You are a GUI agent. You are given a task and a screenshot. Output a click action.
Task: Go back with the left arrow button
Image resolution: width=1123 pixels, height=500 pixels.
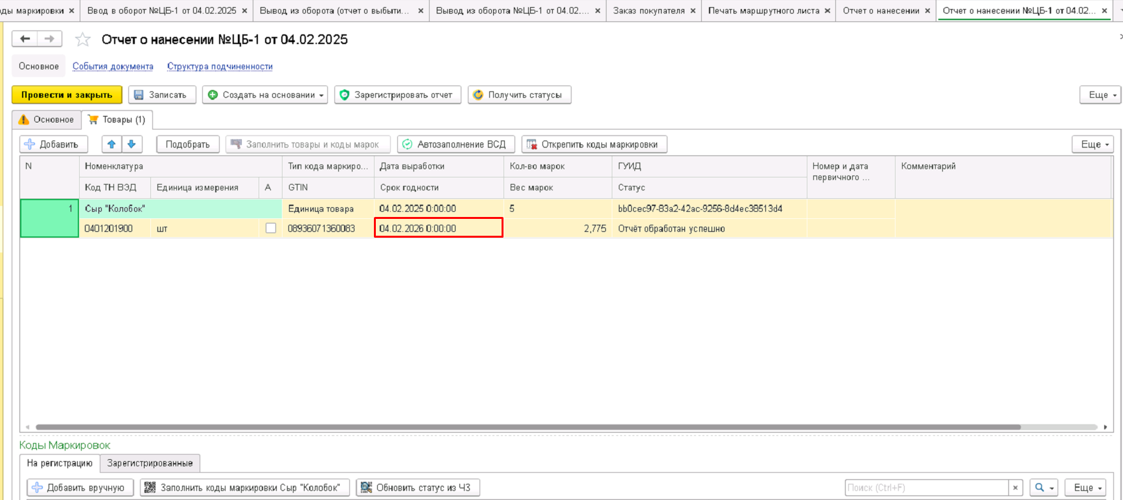point(25,39)
